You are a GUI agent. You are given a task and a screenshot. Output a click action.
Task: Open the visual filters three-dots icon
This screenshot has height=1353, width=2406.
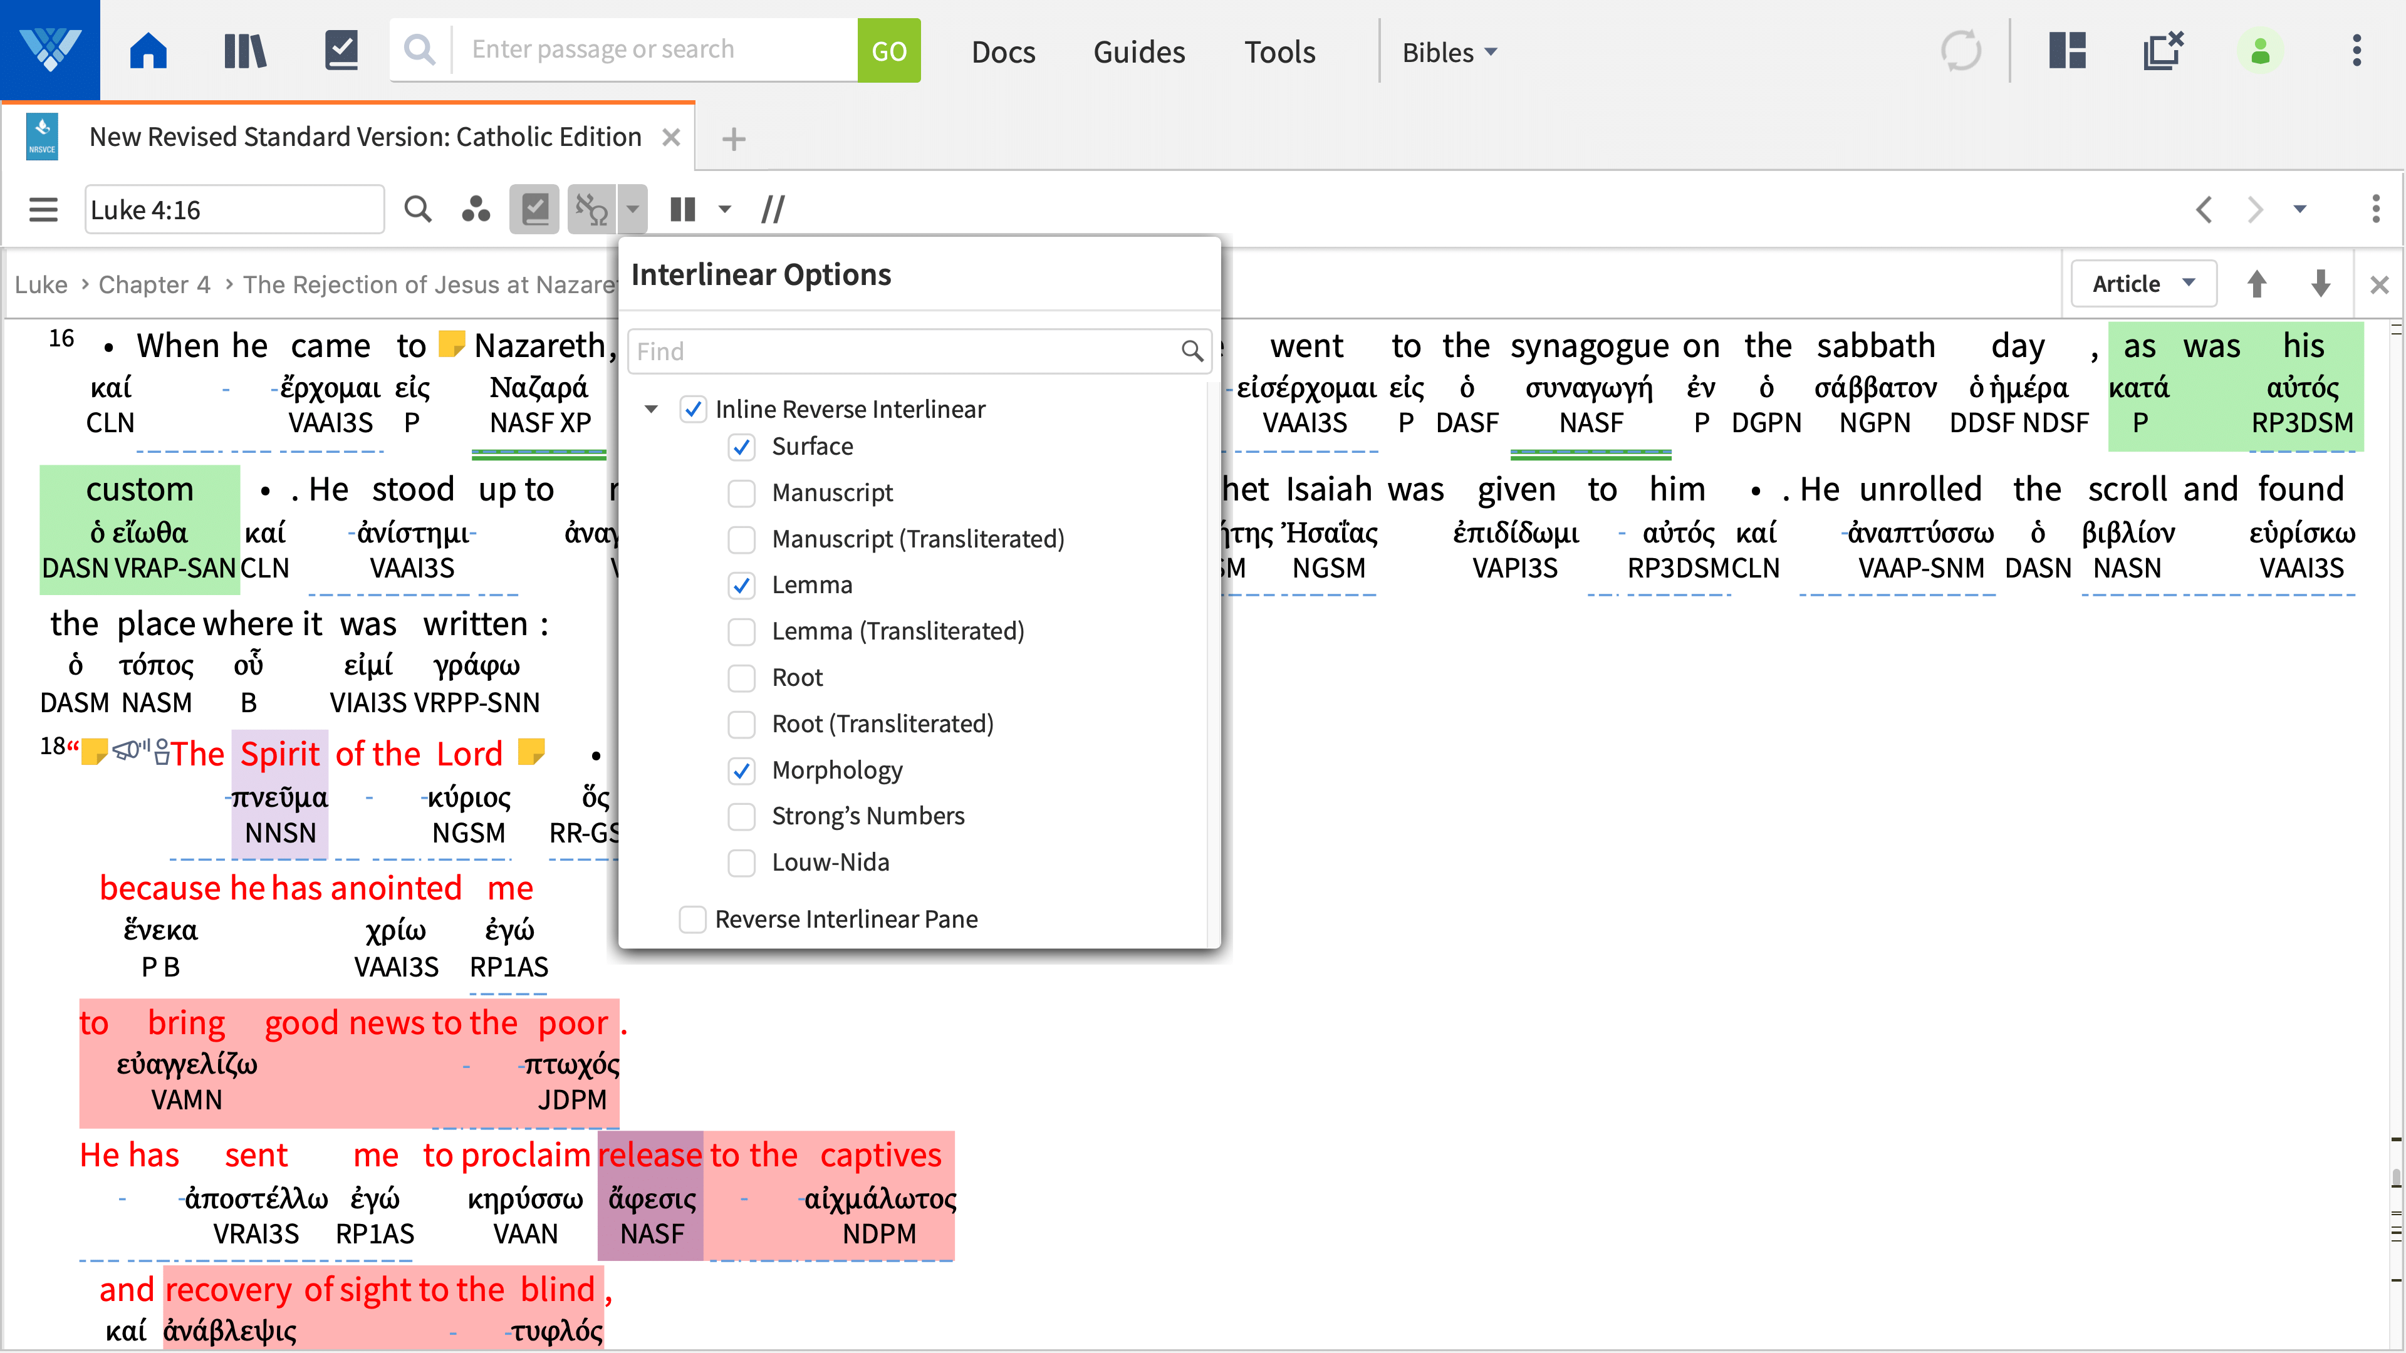[476, 209]
